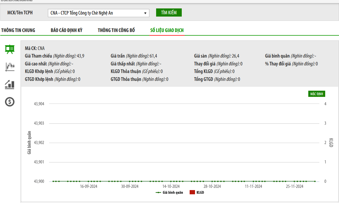Select the presentation board overview icon
Screen dimensions: 339x203
[x=10, y=49]
